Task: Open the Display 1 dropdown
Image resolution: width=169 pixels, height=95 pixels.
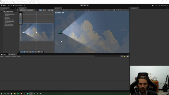Action: pyautogui.click(x=66, y=10)
